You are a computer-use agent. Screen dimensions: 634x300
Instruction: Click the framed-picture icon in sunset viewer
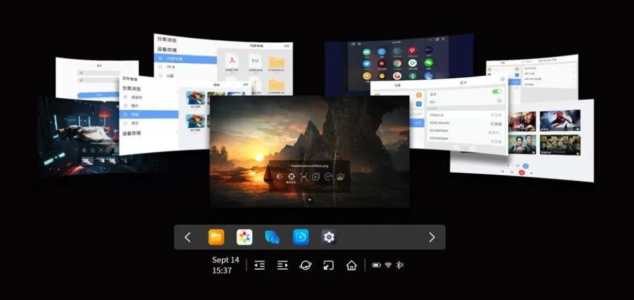click(304, 177)
